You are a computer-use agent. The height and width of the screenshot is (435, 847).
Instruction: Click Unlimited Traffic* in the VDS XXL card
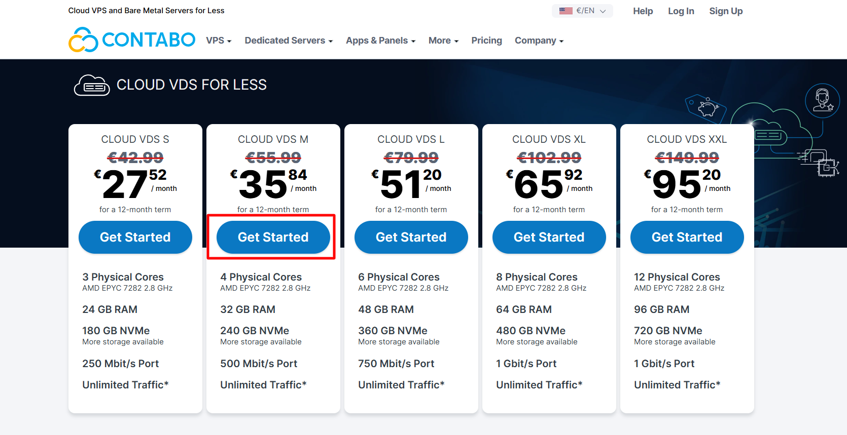678,385
